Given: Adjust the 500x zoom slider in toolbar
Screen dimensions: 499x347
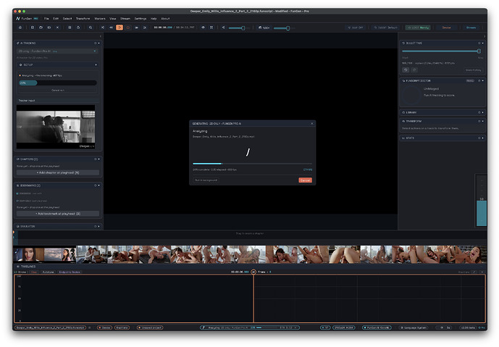Looking at the screenshot, I should [x=282, y=28].
